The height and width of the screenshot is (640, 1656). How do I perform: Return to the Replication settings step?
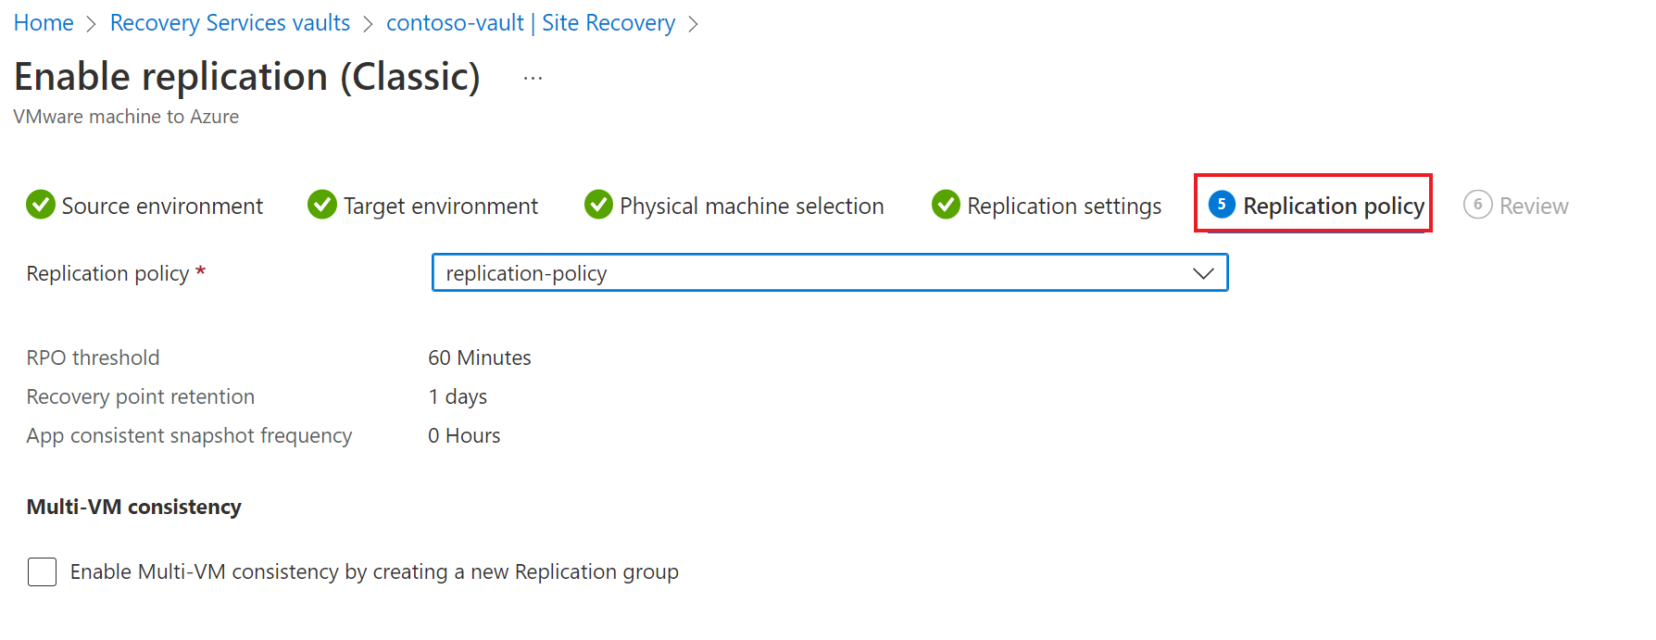coord(1063,206)
